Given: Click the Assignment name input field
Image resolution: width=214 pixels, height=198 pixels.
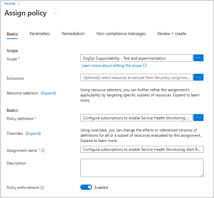Looking at the screenshot, I should coord(142,149).
